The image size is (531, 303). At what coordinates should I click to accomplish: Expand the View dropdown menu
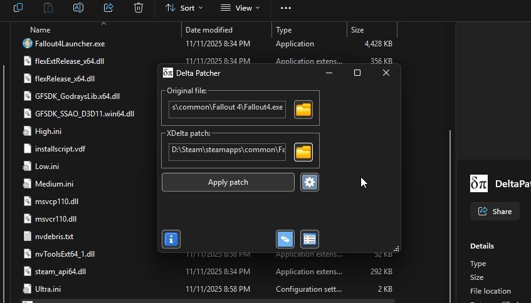(x=240, y=8)
